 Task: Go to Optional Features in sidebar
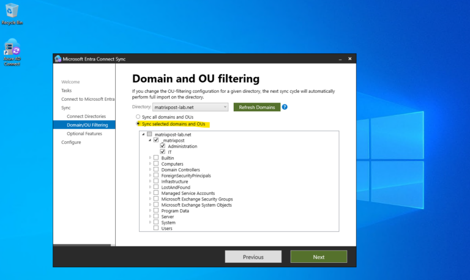pos(84,133)
